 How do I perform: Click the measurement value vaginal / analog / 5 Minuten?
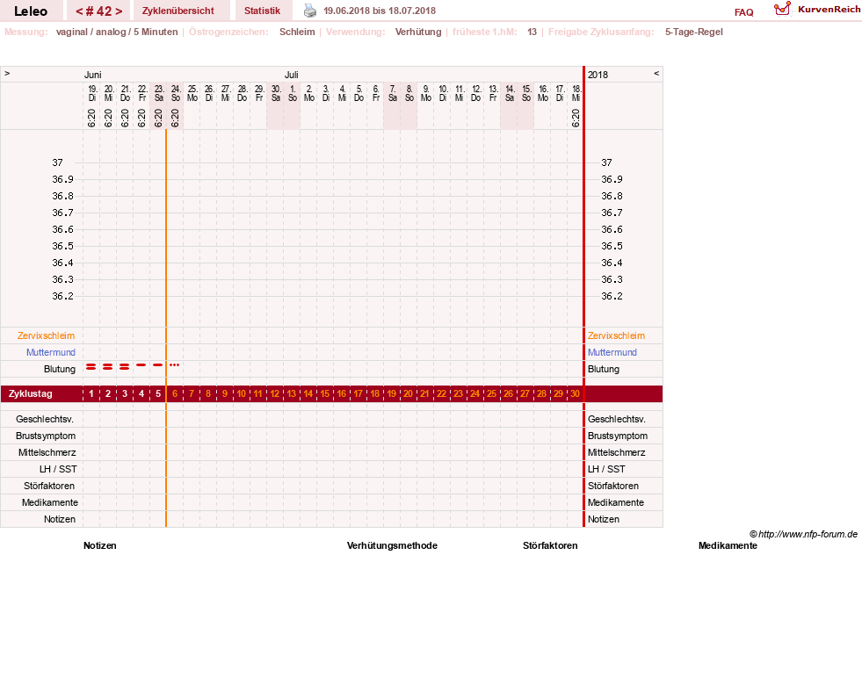pos(117,32)
